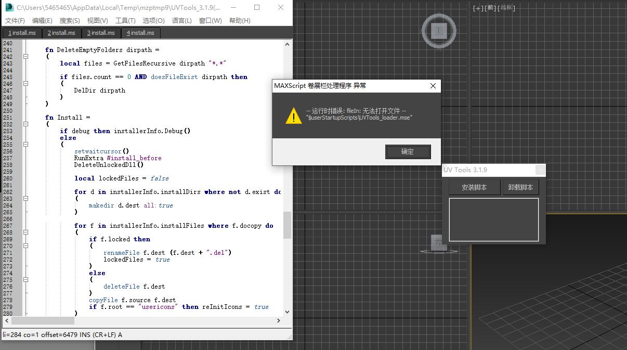
Task: Close the MAXScript error dialog with X
Action: click(433, 86)
